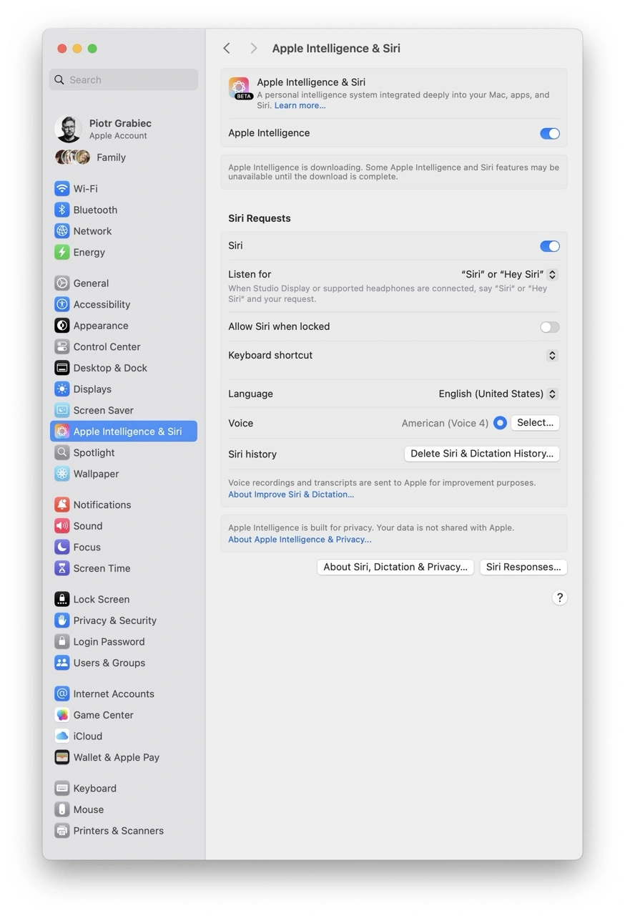Open Wallet & Apple Pay icon
Image resolution: width=625 pixels, height=916 pixels.
tap(62, 757)
